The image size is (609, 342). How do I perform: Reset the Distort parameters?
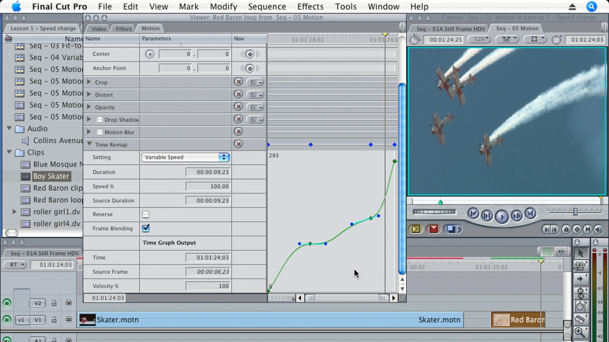pos(239,94)
